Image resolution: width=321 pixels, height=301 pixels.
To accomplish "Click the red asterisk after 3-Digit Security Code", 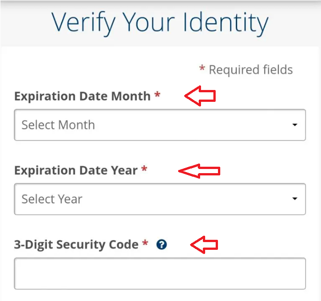I will (145, 243).
